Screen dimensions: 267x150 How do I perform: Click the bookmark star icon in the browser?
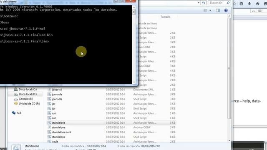coord(234,4)
